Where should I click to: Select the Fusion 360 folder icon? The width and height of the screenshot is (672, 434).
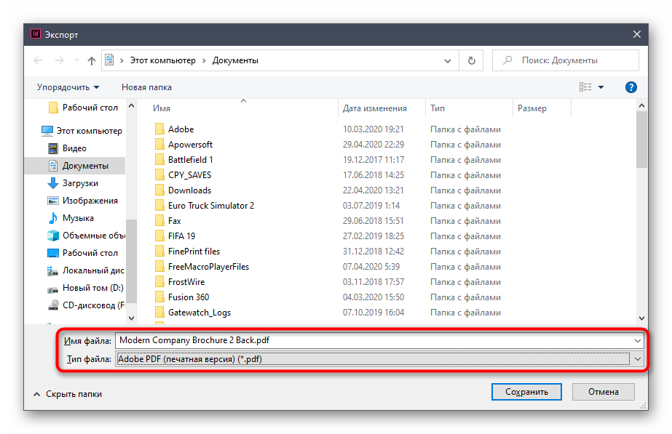(x=159, y=297)
